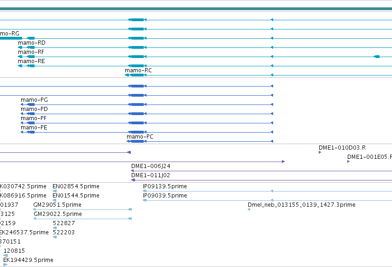Click the IP09039.5prime alignment line
Image resolution: width=392 pixels, height=267 pixels.
click(x=267, y=200)
